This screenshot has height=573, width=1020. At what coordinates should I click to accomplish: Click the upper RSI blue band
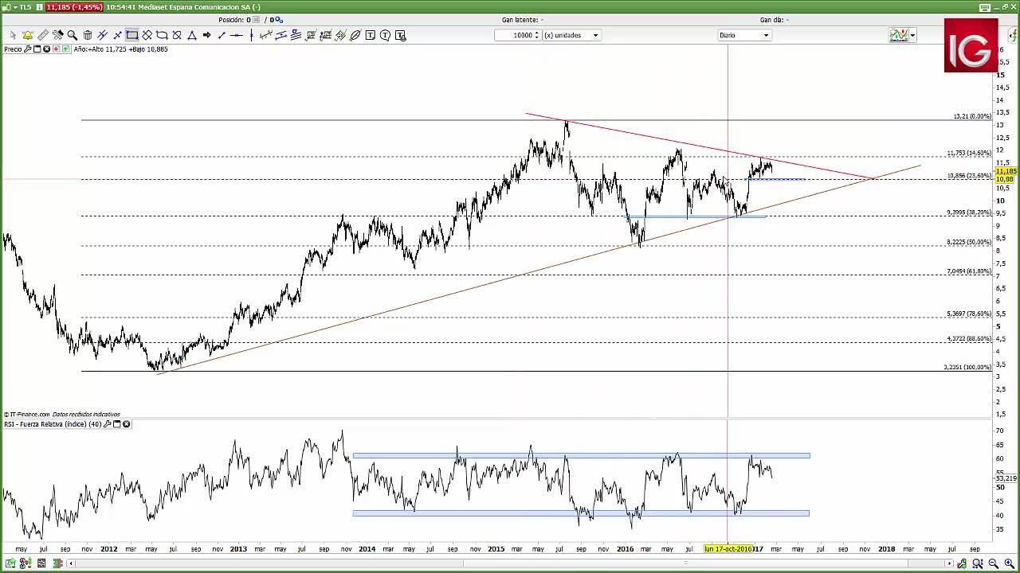point(581,455)
